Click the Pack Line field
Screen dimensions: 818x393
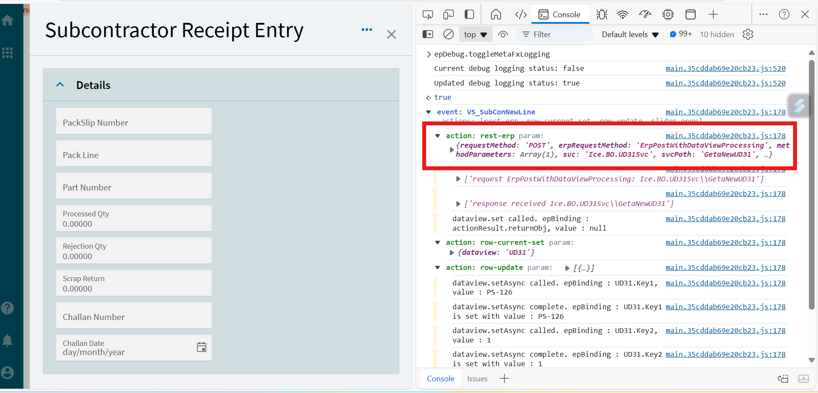coord(134,153)
